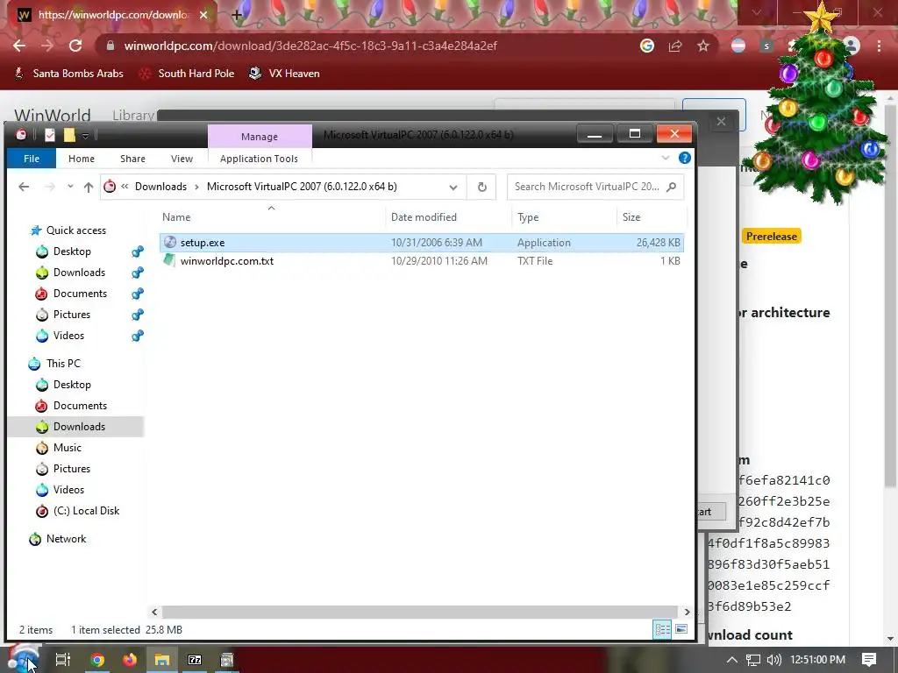Reload the page in Chrome
898x673 pixels.
(75, 46)
